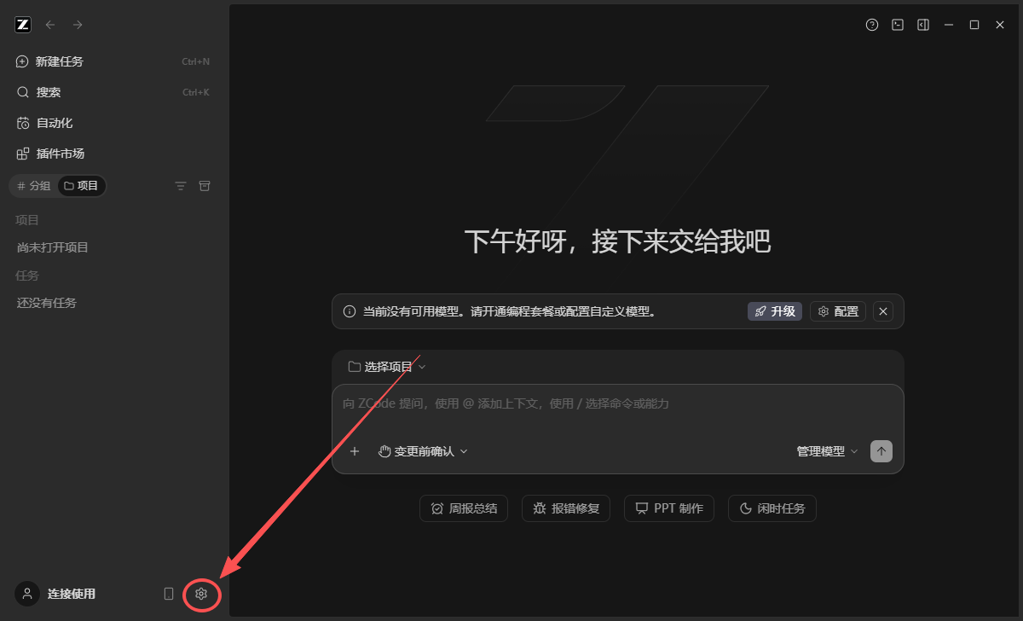Screen dimensions: 1023x621
Task: Open 插件市场 in the sidebar
Action: pos(113,154)
